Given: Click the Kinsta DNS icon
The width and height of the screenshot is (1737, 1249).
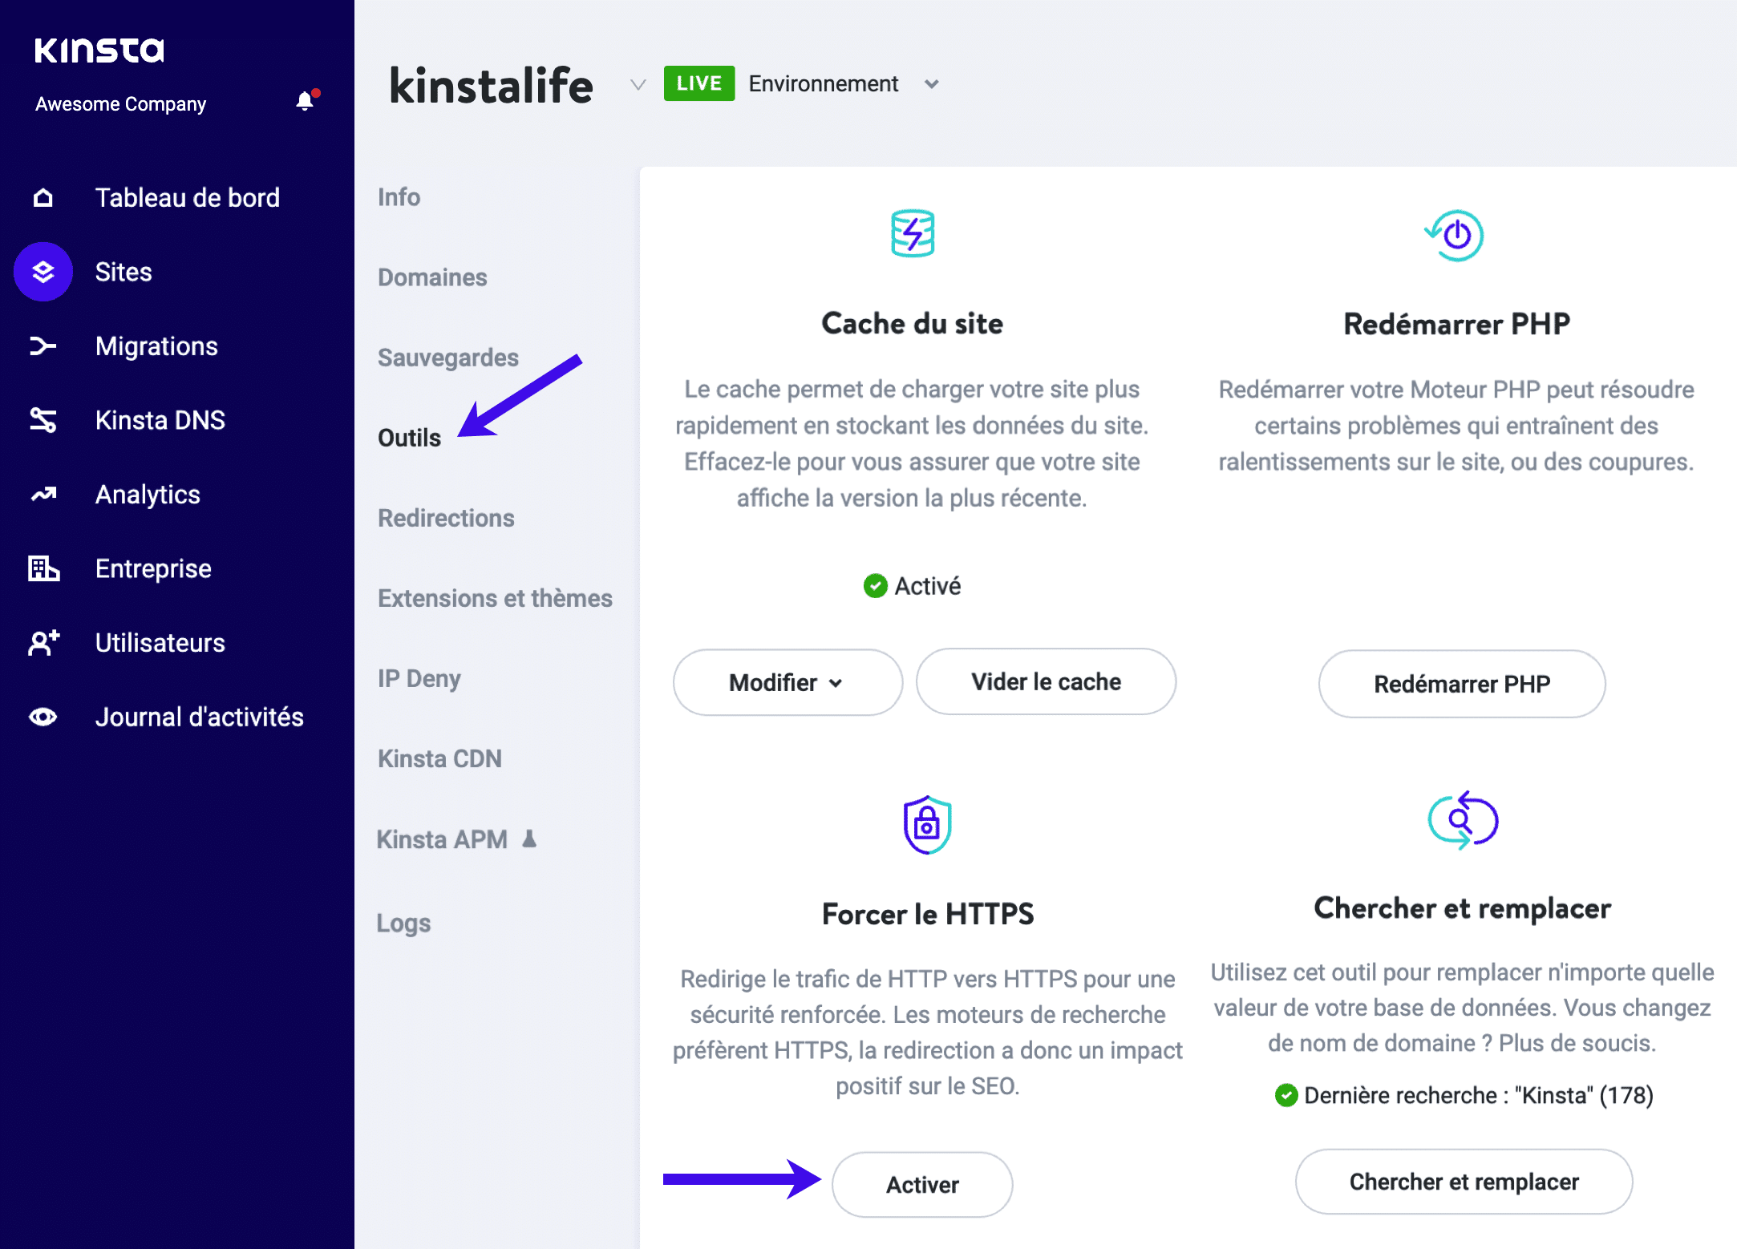Looking at the screenshot, I should 43,420.
